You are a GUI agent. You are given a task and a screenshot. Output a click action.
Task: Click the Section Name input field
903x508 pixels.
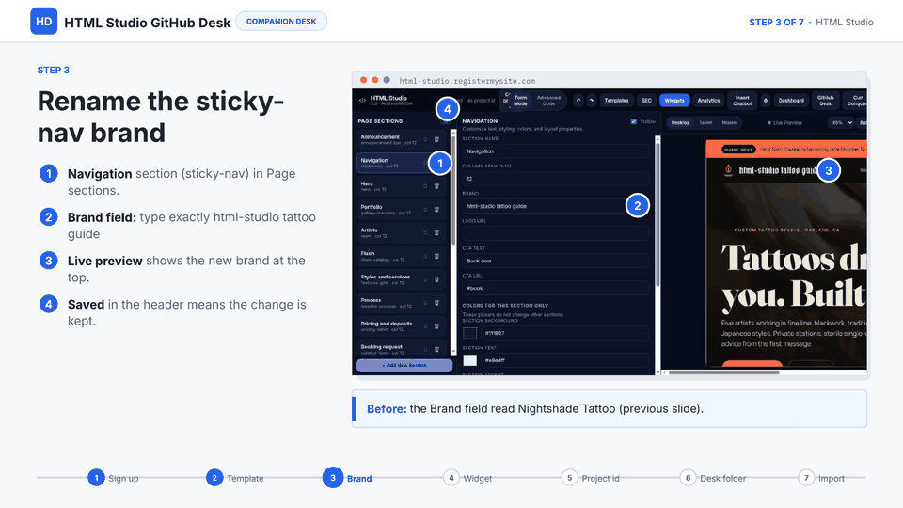point(556,151)
